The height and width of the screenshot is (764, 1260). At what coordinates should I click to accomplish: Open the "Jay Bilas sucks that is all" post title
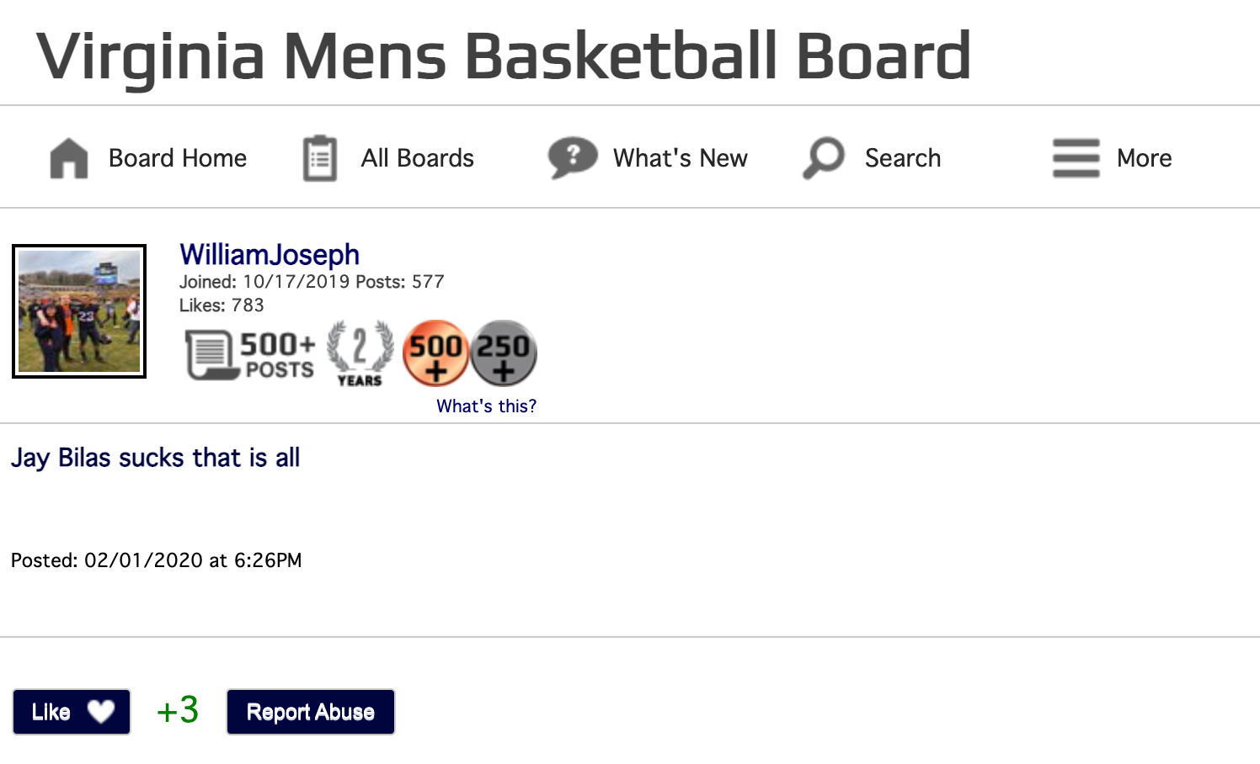(156, 458)
